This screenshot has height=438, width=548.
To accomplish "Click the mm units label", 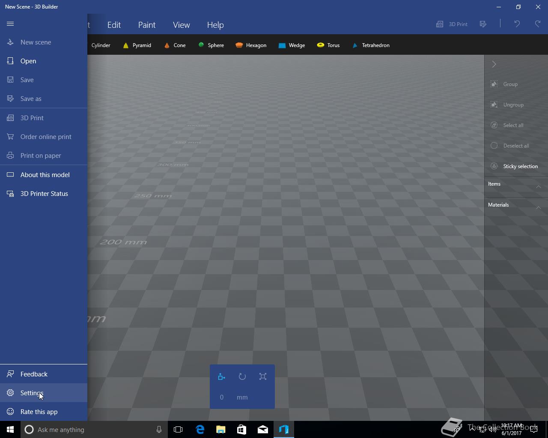I will pos(242,397).
